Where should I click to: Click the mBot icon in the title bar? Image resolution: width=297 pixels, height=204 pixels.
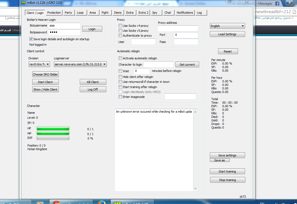[x=23, y=3]
